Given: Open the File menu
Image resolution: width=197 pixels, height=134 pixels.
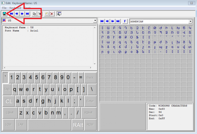Looking at the screenshot, I should [x=4, y=8].
